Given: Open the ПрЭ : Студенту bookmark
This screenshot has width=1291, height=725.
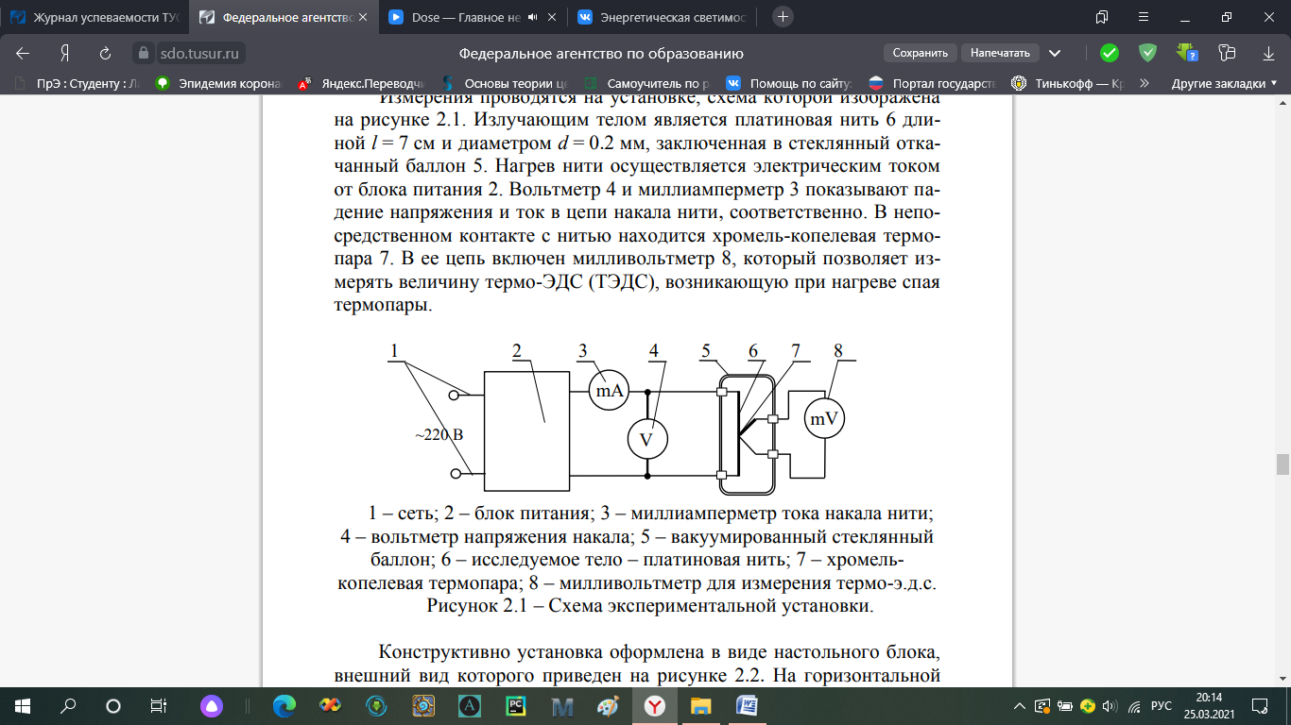Looking at the screenshot, I should 77,83.
